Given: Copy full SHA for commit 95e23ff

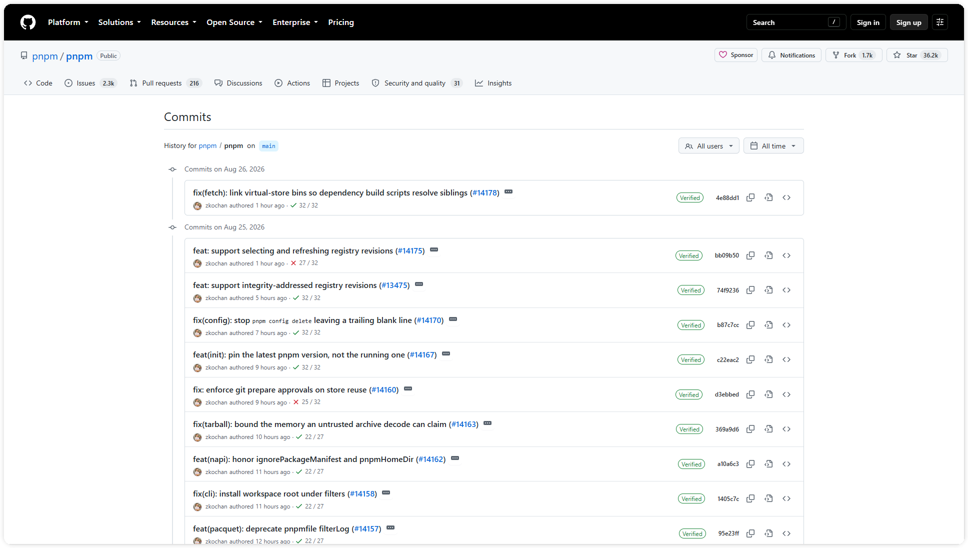Looking at the screenshot, I should [x=750, y=533].
